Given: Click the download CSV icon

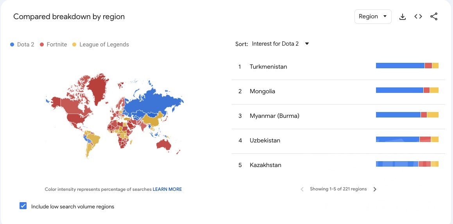Looking at the screenshot, I should tap(403, 17).
